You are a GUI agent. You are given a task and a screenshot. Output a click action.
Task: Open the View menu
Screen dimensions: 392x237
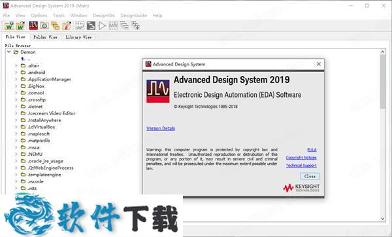pyautogui.click(x=20, y=15)
